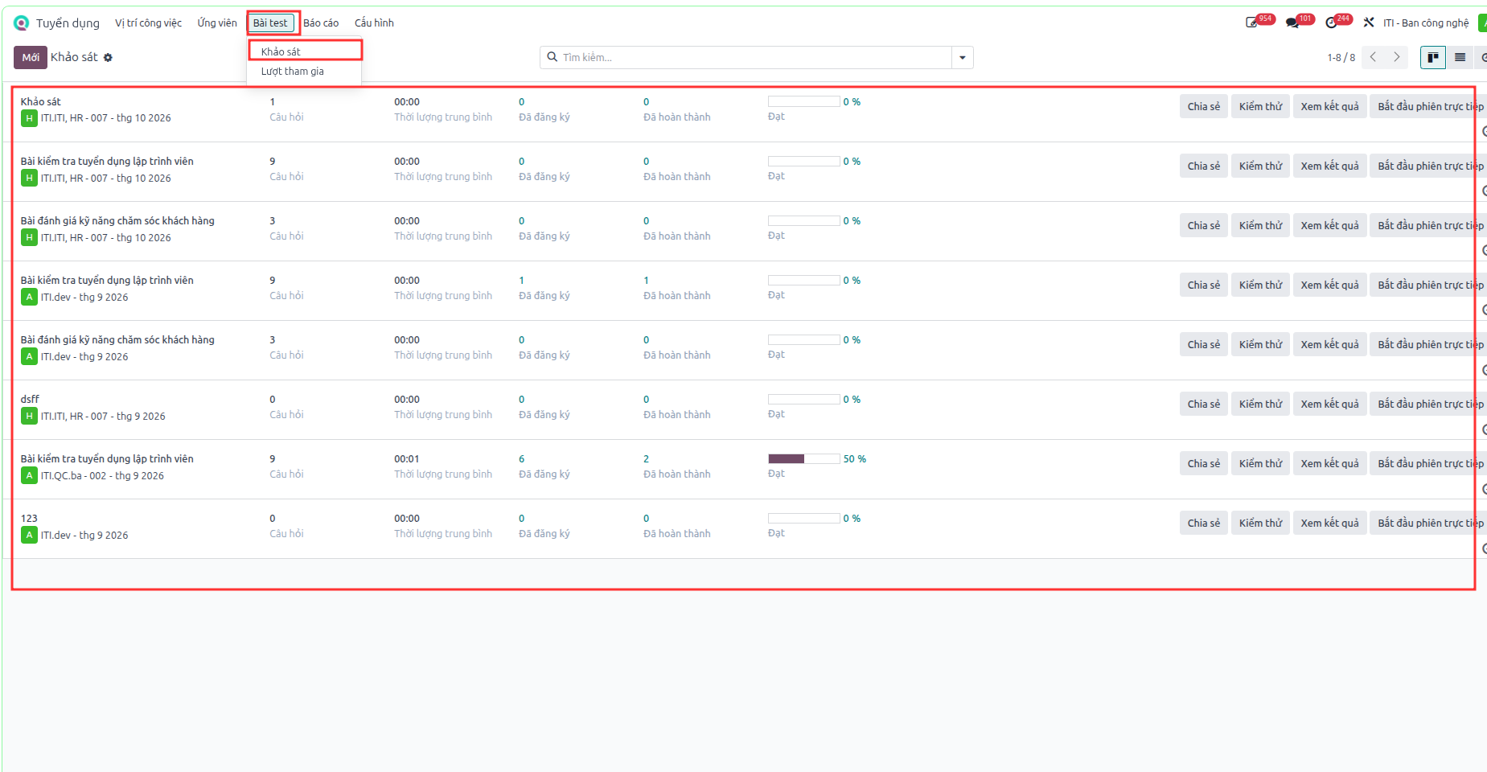Click the 6 Đã đăng ký count

point(522,458)
